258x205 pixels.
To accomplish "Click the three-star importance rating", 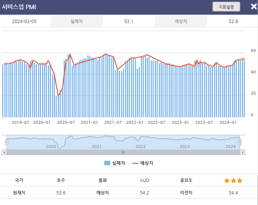I will click(x=233, y=181).
